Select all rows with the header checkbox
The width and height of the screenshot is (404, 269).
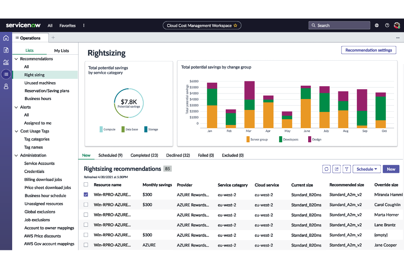click(x=85, y=185)
